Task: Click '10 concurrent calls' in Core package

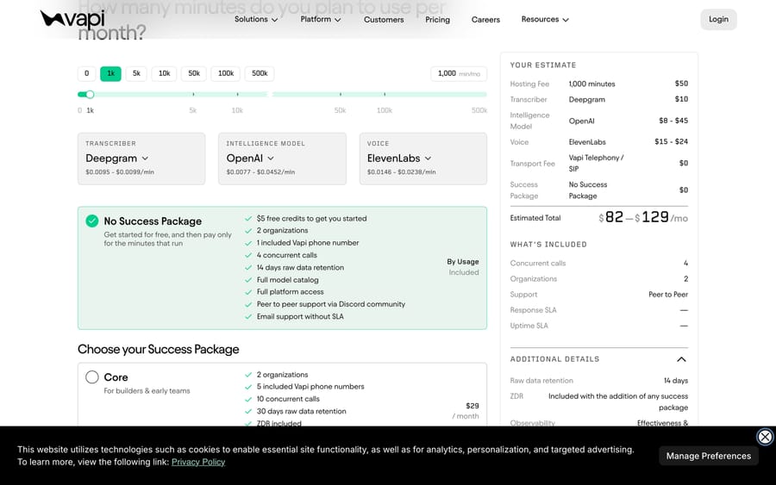Action: tap(288, 399)
